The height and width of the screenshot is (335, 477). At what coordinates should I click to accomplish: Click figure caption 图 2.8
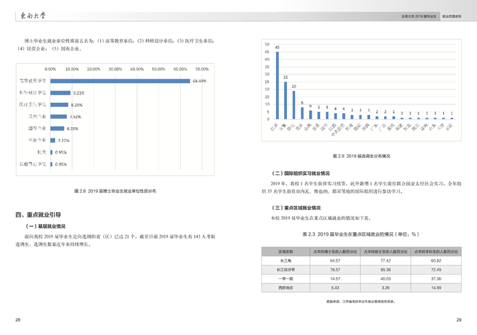click(115, 191)
